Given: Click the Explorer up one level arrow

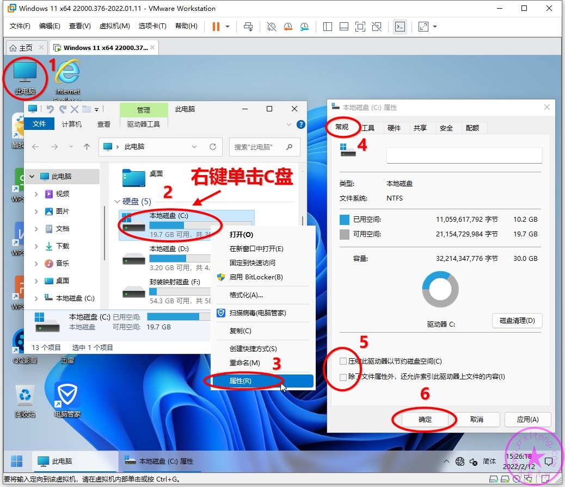Looking at the screenshot, I should tap(87, 147).
